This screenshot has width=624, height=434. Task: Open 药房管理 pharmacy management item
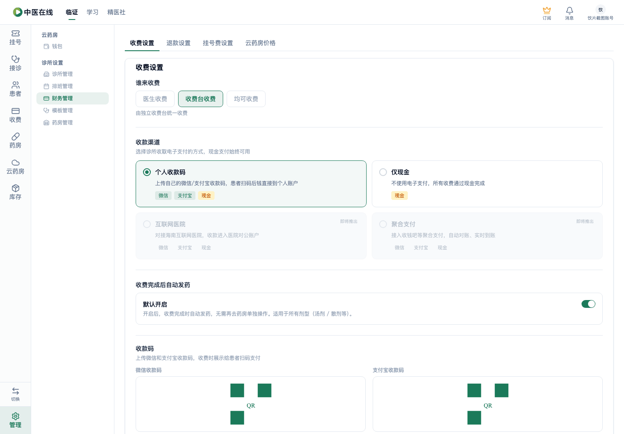coord(72,123)
